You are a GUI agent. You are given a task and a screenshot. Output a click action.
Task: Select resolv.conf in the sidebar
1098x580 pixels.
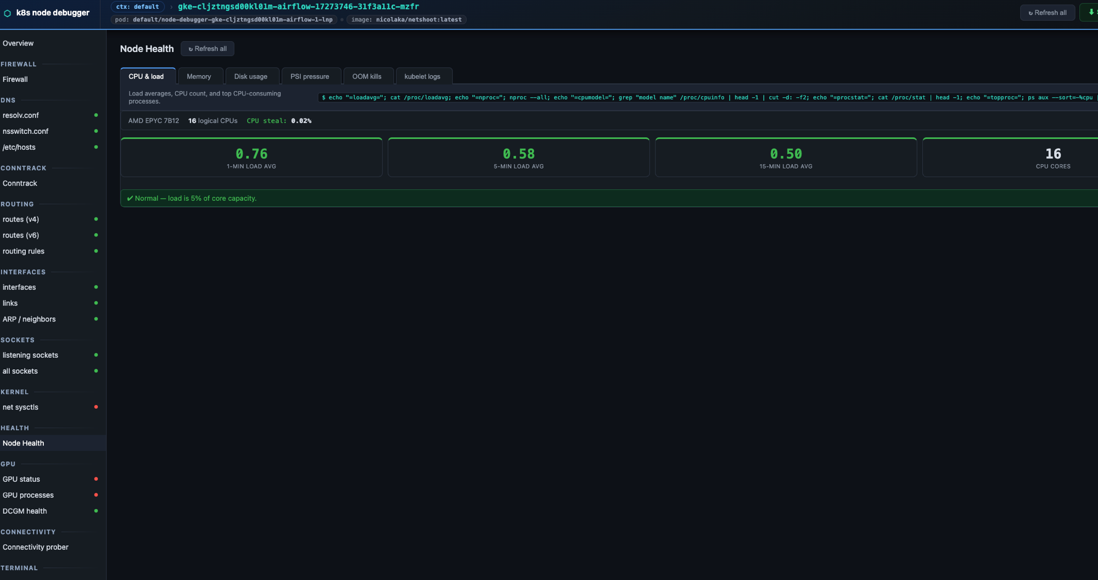(x=21, y=115)
